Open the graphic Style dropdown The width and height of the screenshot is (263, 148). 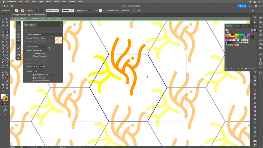pos(103,11)
